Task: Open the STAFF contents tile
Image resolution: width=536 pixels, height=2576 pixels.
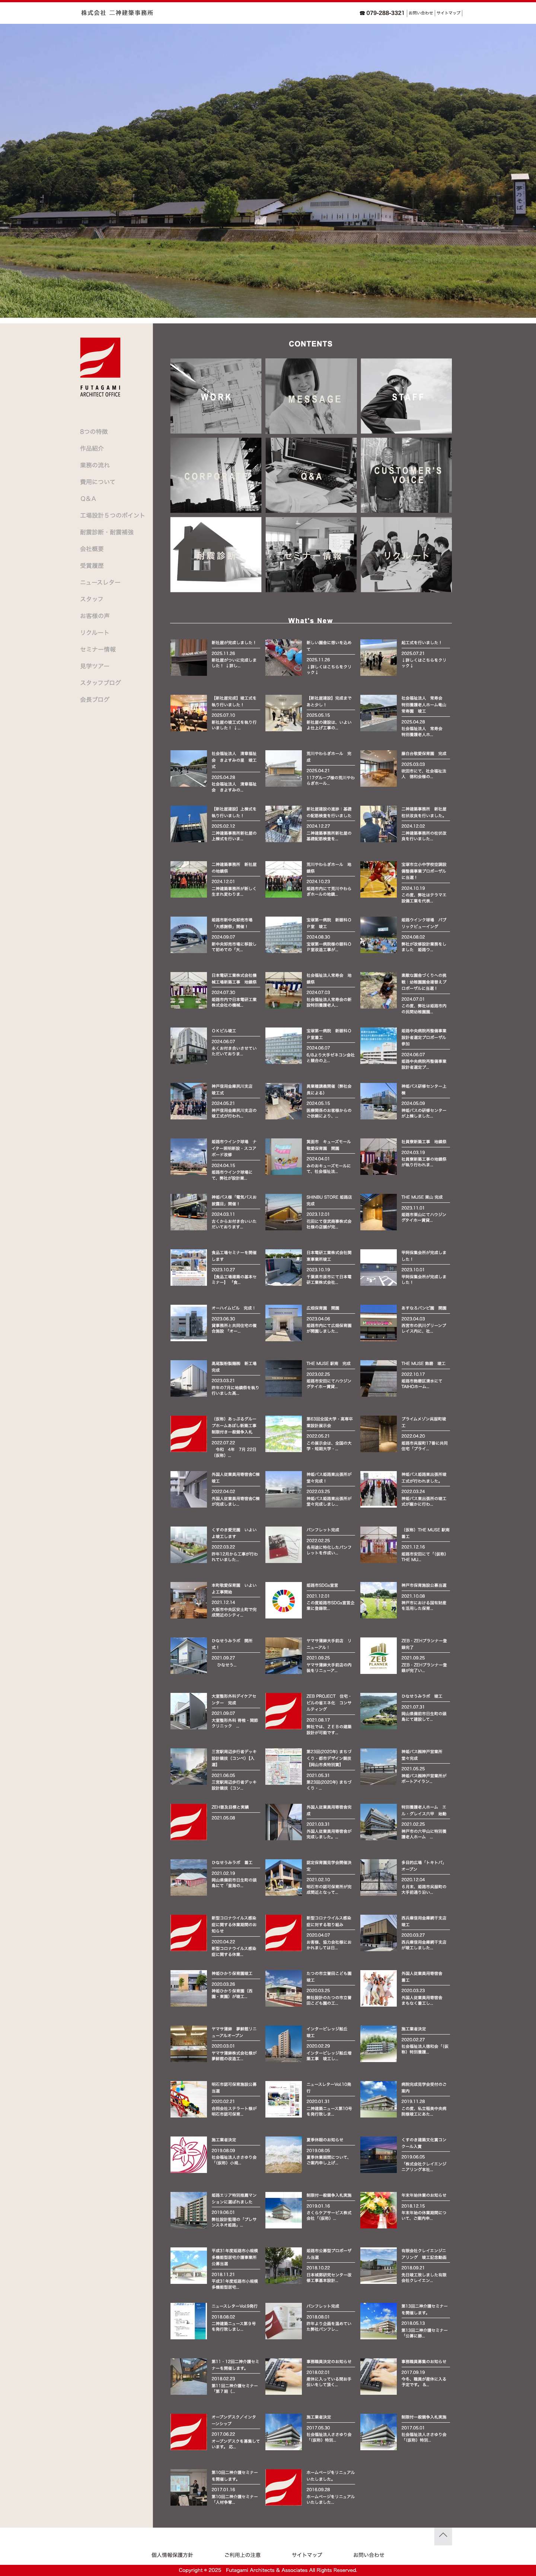Action: pos(406,396)
